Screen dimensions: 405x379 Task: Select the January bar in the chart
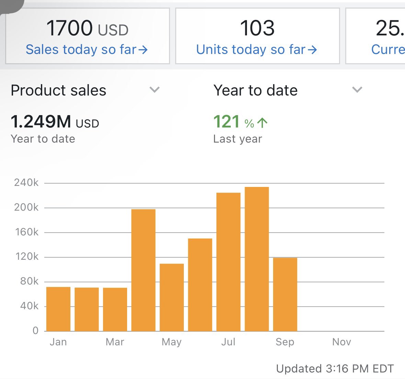(58, 309)
